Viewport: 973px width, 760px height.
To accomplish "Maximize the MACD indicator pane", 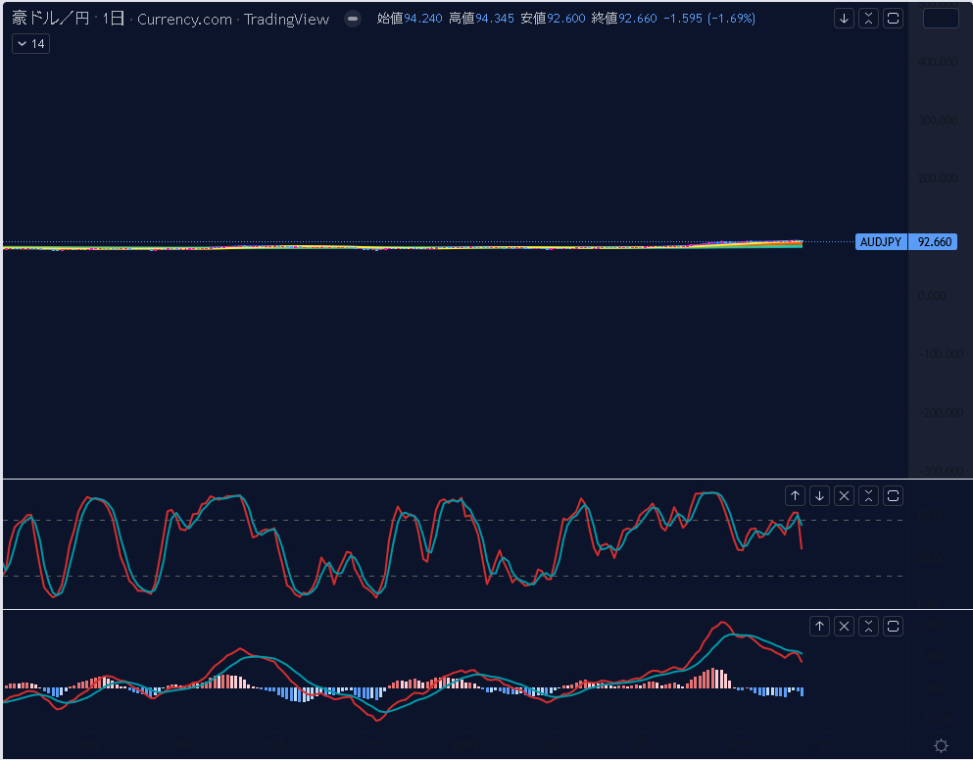I will coord(893,626).
